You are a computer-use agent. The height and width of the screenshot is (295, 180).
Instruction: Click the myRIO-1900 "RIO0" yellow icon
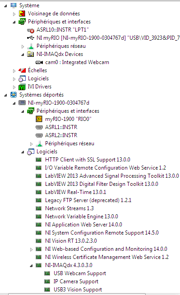click(39, 119)
